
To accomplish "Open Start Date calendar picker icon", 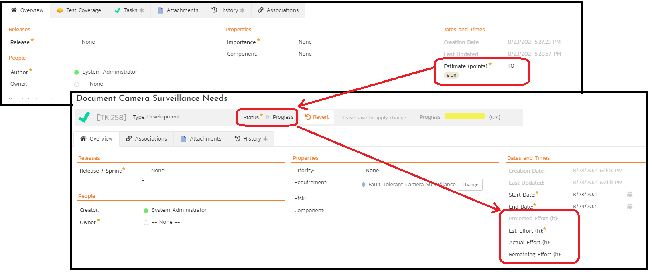I will [630, 195].
